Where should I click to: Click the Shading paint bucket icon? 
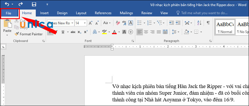[186, 32]
